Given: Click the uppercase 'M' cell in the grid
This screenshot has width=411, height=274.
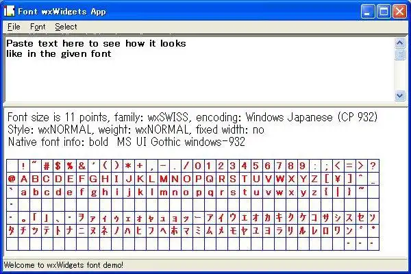Looking at the screenshot, I should point(164,179).
